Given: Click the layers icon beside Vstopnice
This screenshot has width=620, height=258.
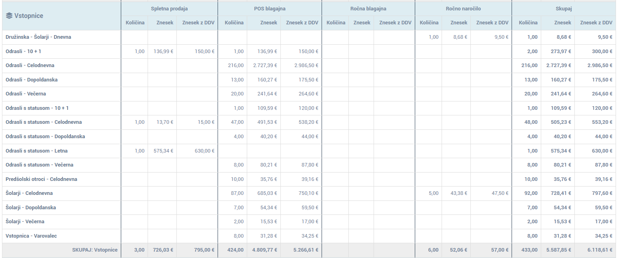Looking at the screenshot, I should click(9, 16).
